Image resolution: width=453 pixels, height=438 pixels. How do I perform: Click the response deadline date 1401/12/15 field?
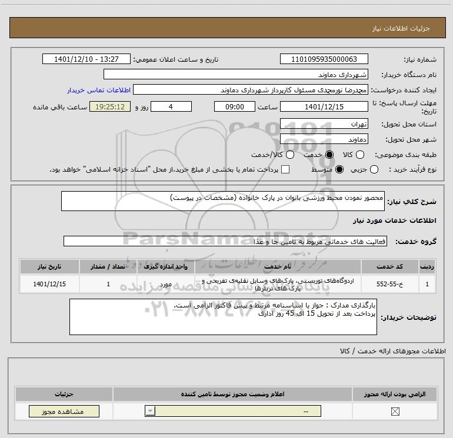tap(324, 106)
